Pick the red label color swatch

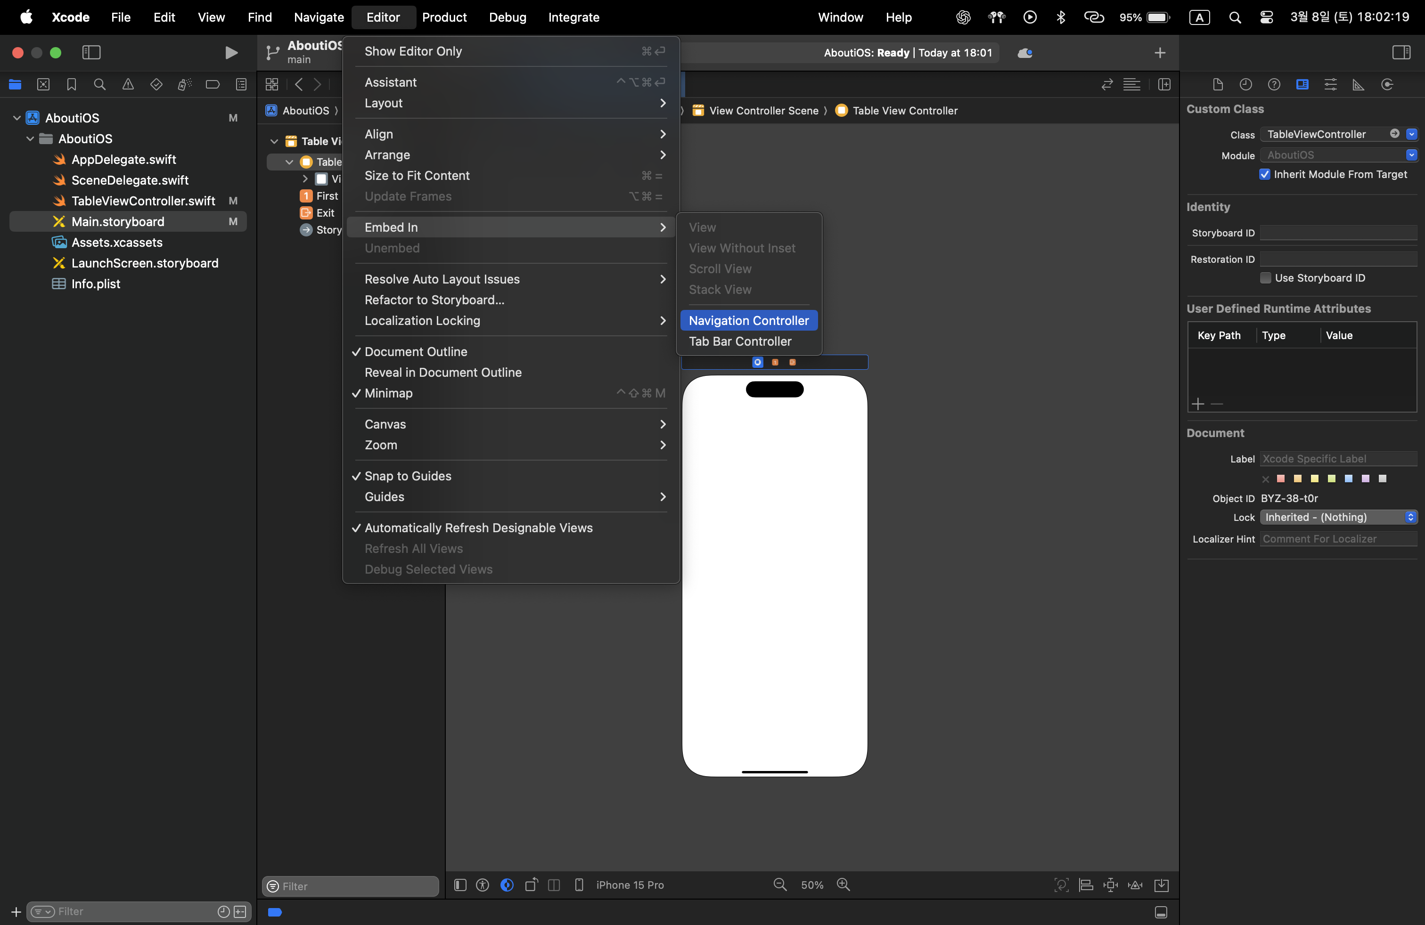click(x=1281, y=478)
